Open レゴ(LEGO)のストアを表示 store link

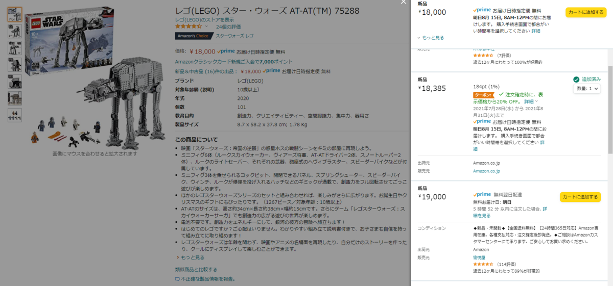click(204, 20)
